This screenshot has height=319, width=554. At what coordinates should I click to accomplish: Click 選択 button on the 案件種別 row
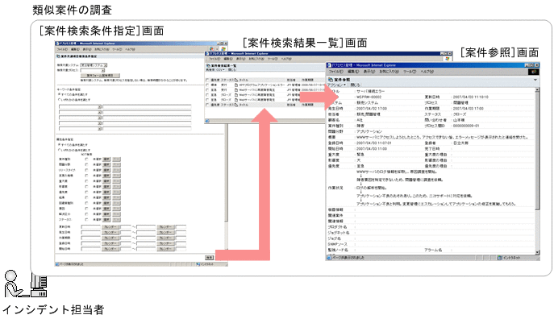point(106,159)
